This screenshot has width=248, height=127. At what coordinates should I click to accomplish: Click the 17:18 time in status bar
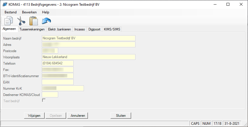point(217,124)
